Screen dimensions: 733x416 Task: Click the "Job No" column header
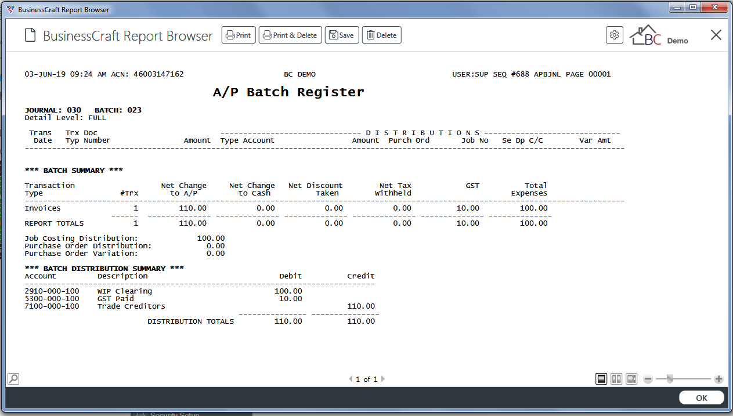(x=475, y=140)
